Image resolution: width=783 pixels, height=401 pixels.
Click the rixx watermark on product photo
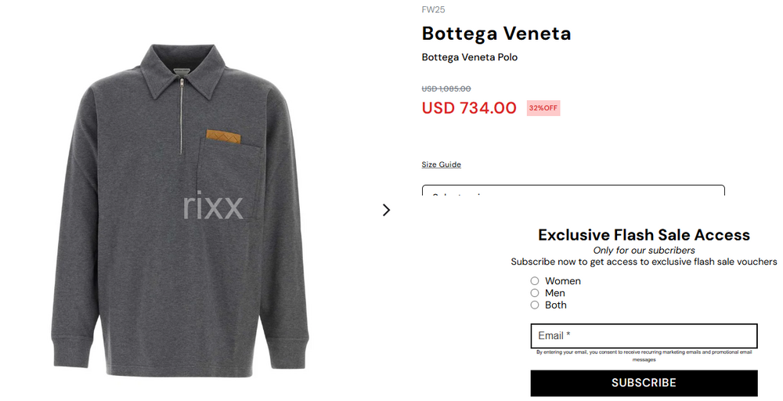[213, 207]
